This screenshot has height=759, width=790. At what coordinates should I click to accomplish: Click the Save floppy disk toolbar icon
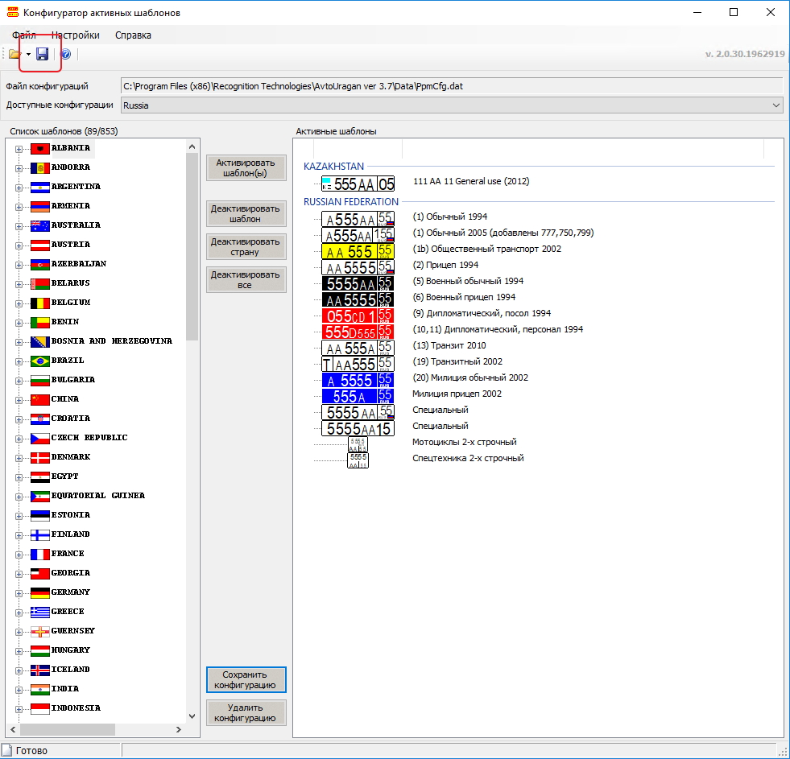(43, 54)
